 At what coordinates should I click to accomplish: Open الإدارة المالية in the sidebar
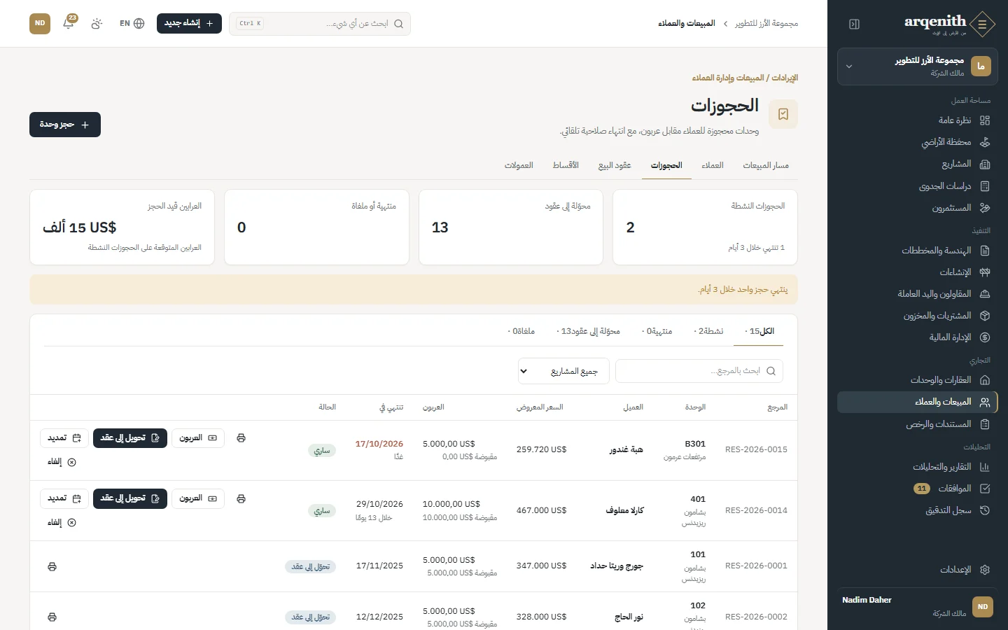917,337
